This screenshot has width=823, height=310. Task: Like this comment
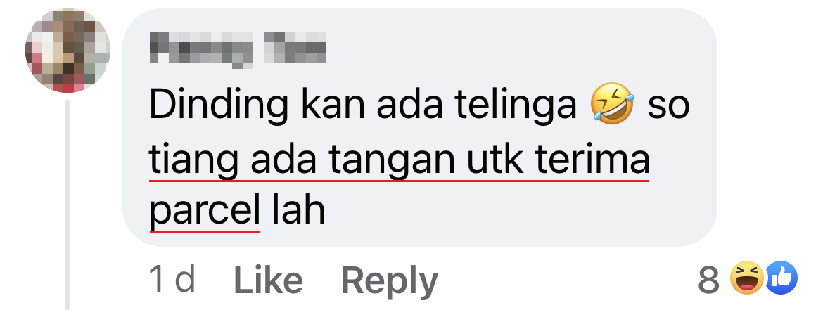(268, 280)
